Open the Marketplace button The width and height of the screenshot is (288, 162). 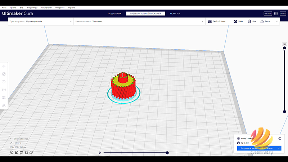268,14
